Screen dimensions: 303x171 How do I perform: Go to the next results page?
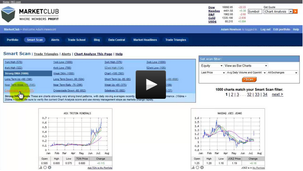point(277,95)
